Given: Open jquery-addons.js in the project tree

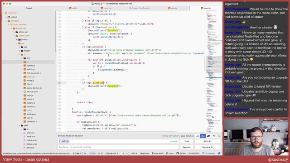Looking at the screenshot, I should [x=34, y=88].
